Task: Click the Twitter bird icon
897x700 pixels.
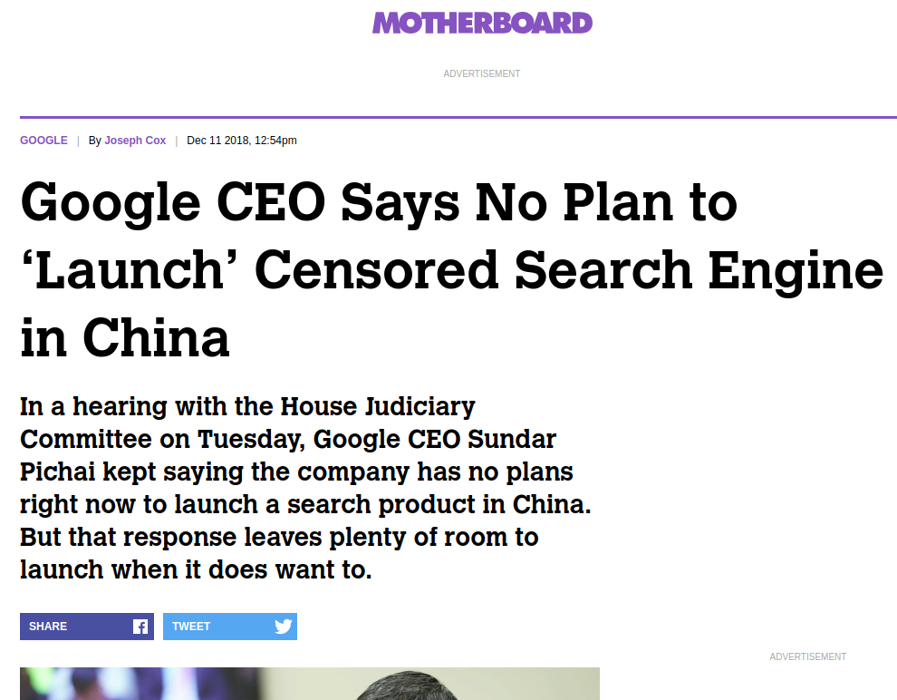Action: tap(284, 627)
